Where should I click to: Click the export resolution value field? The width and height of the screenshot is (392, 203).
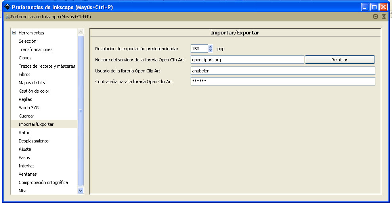(x=199, y=49)
